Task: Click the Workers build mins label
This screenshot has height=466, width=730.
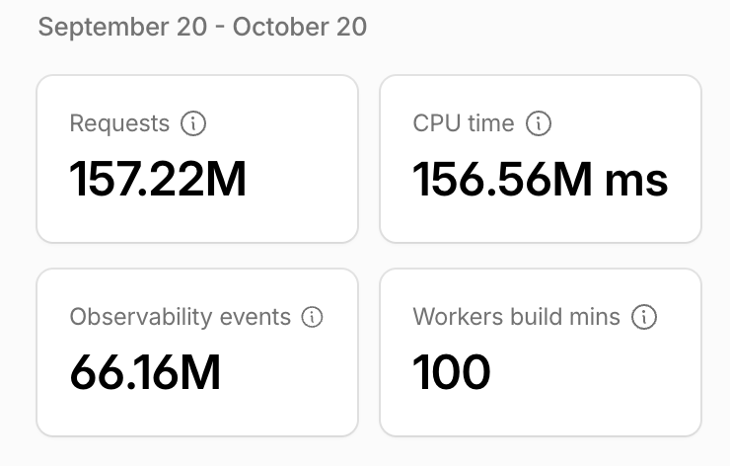Action: 516,317
